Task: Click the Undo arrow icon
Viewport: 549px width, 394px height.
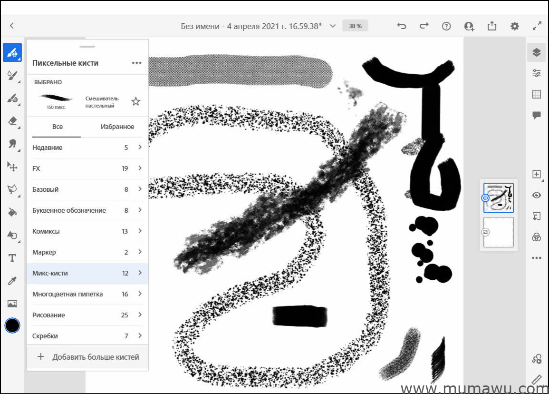Action: pos(402,26)
